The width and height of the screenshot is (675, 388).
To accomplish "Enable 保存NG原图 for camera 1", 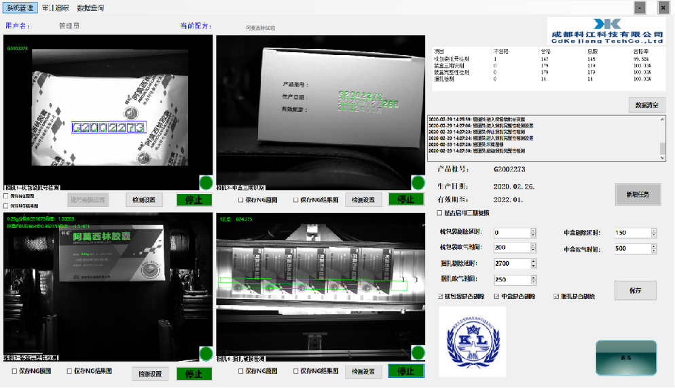I will click(6, 196).
